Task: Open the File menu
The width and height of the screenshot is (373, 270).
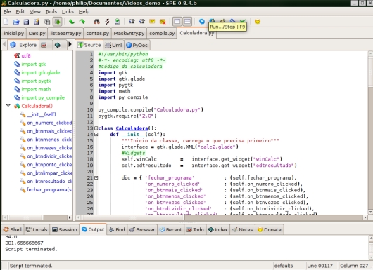Action: click(7, 12)
